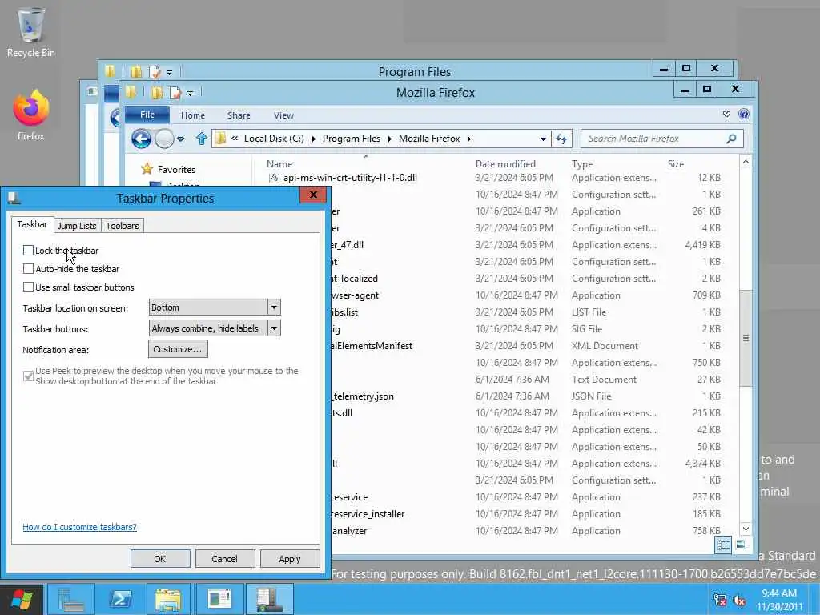Open Quick Access Toolbar customize arrow in Mozilla Firefox

191,93
